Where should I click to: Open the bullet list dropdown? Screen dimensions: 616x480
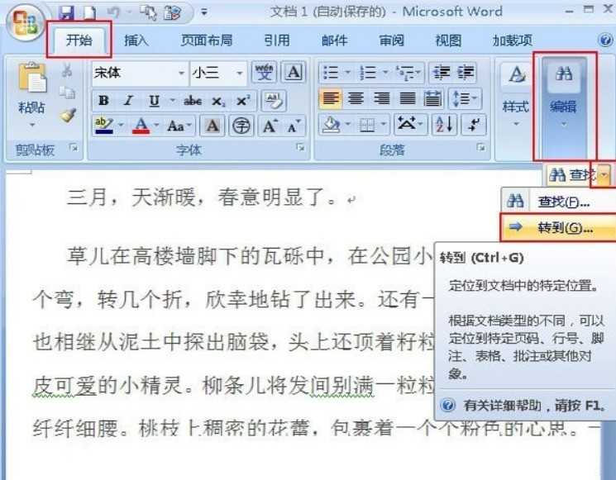click(x=347, y=72)
